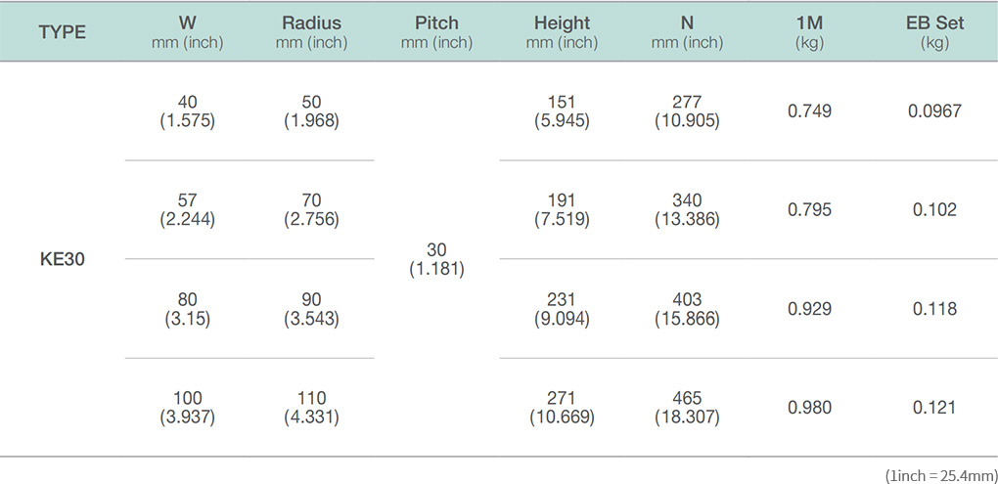Click the 0.749 weight value
Image resolution: width=998 pixels, height=484 pixels.
click(x=809, y=111)
